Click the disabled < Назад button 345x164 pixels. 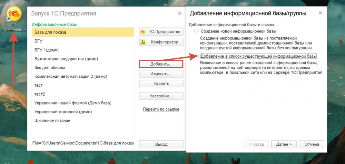click(256, 144)
